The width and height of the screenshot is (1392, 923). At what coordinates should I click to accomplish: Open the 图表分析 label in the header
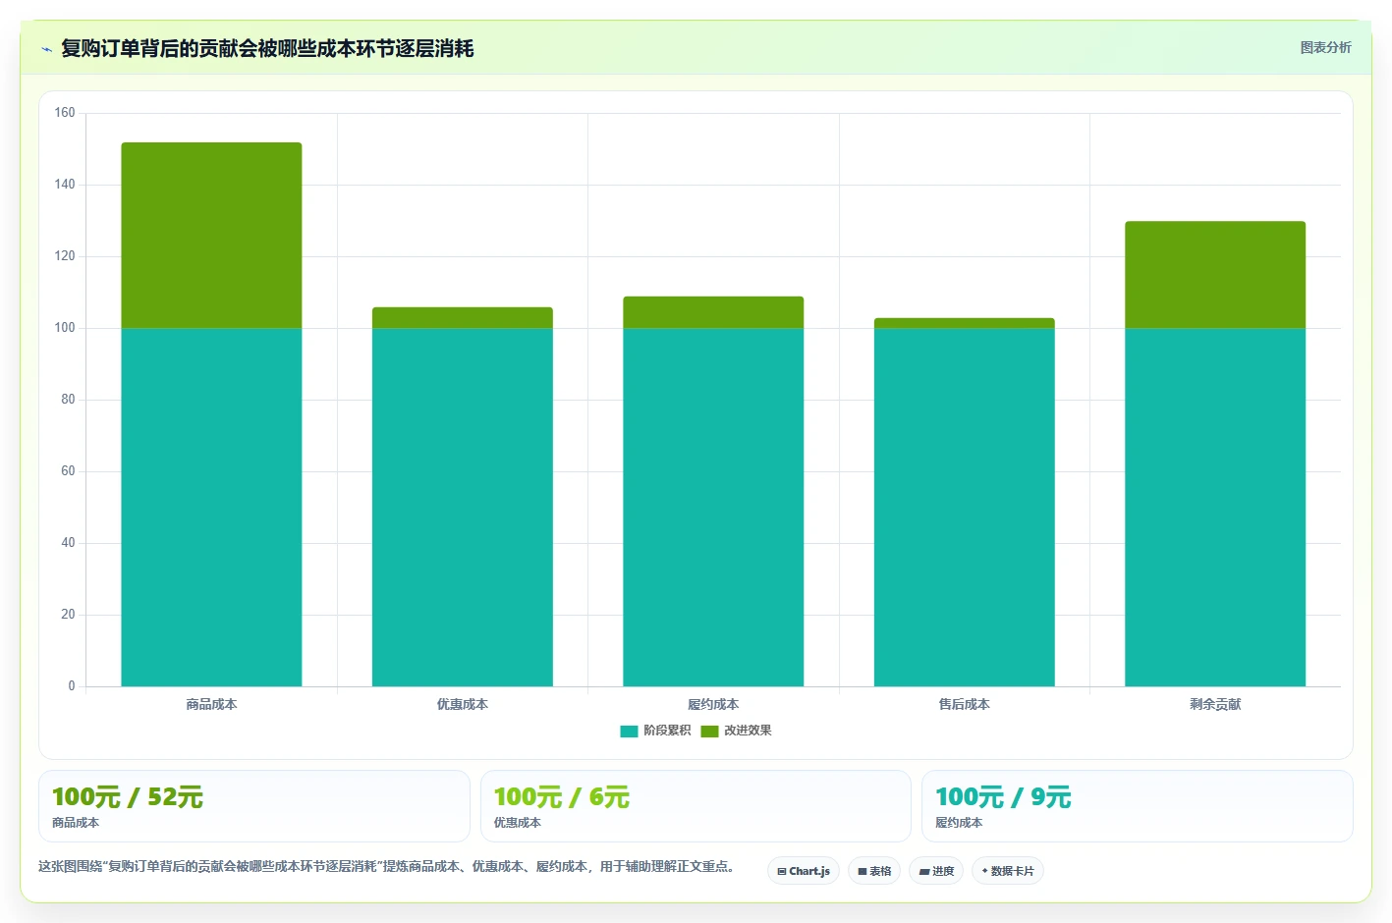click(x=1325, y=47)
